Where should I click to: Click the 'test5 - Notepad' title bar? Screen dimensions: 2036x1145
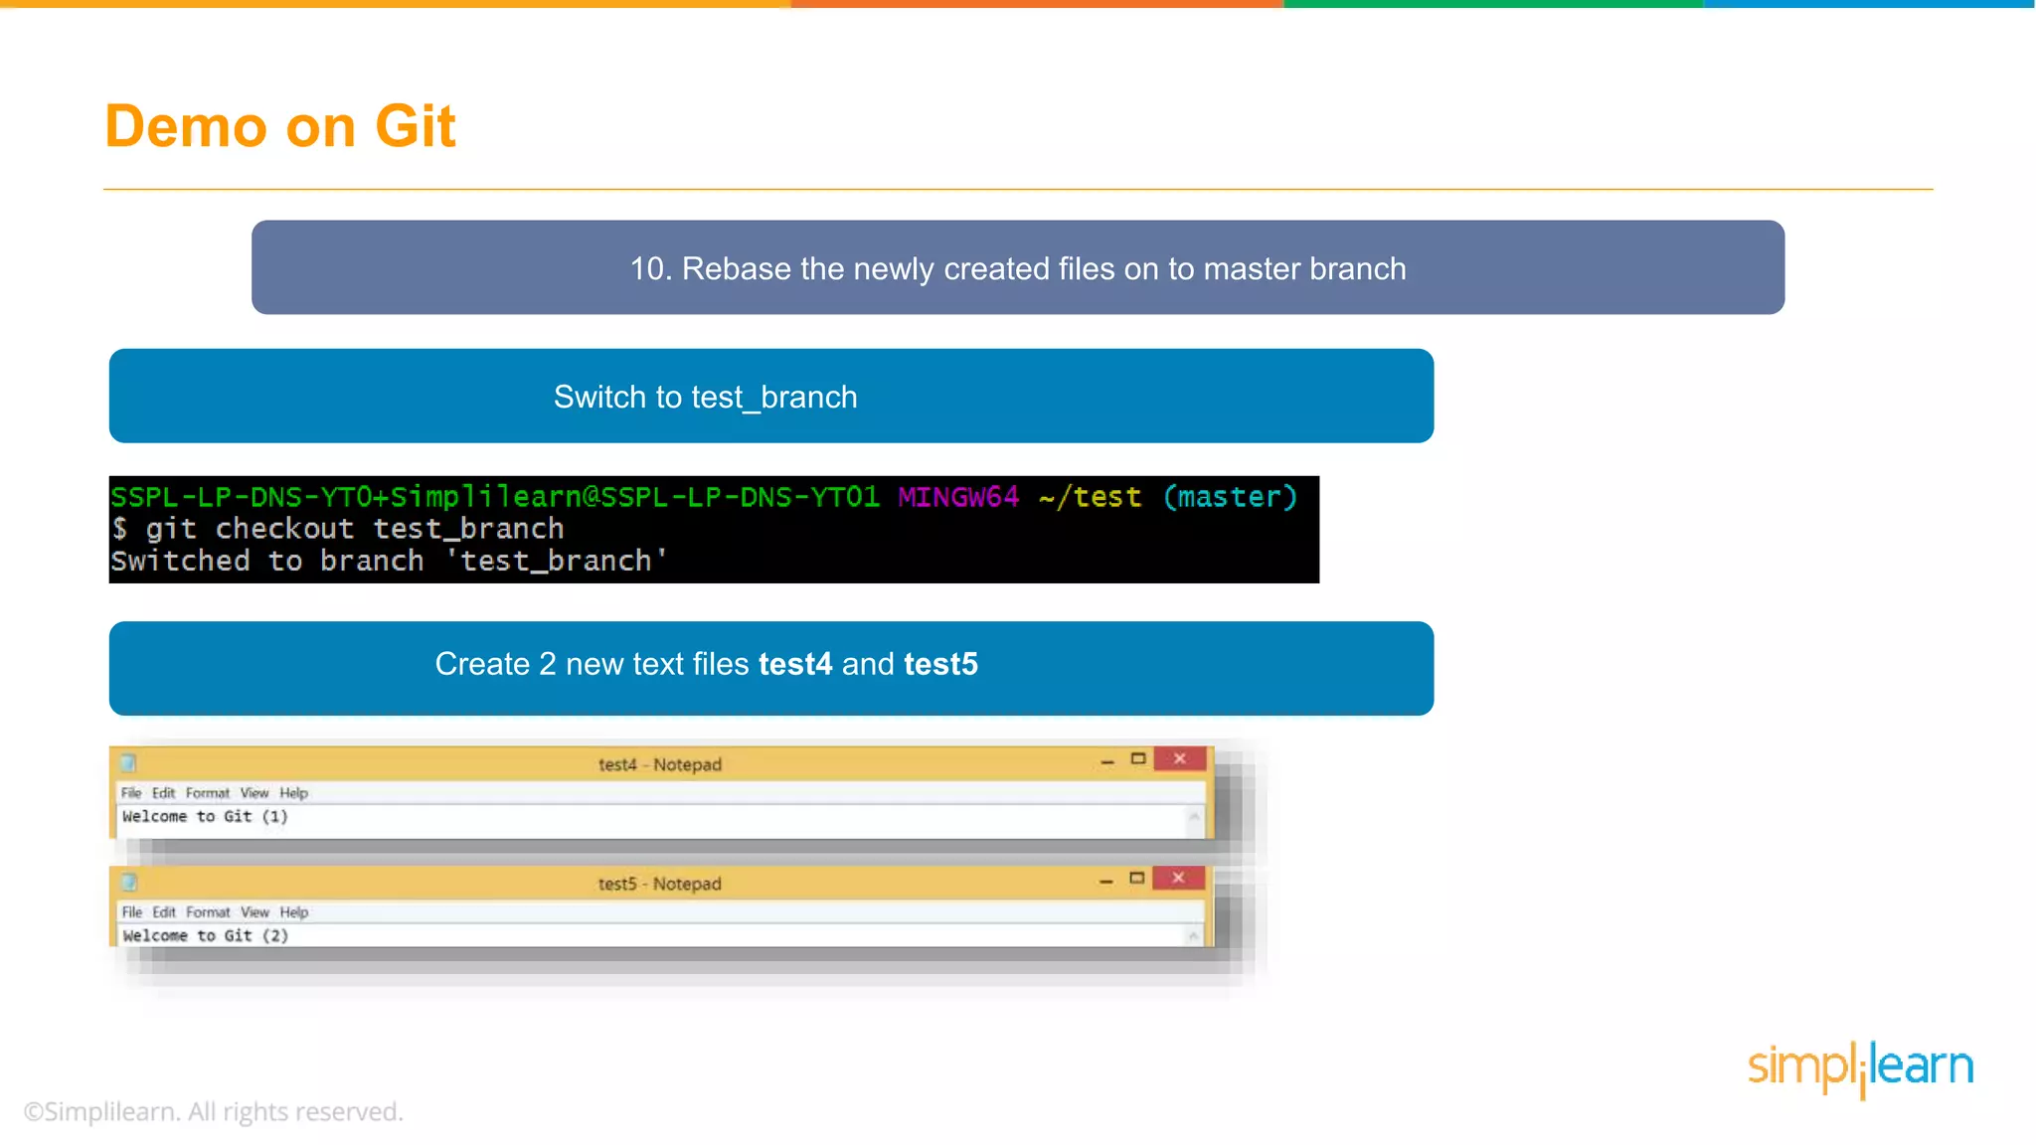pyautogui.click(x=660, y=884)
